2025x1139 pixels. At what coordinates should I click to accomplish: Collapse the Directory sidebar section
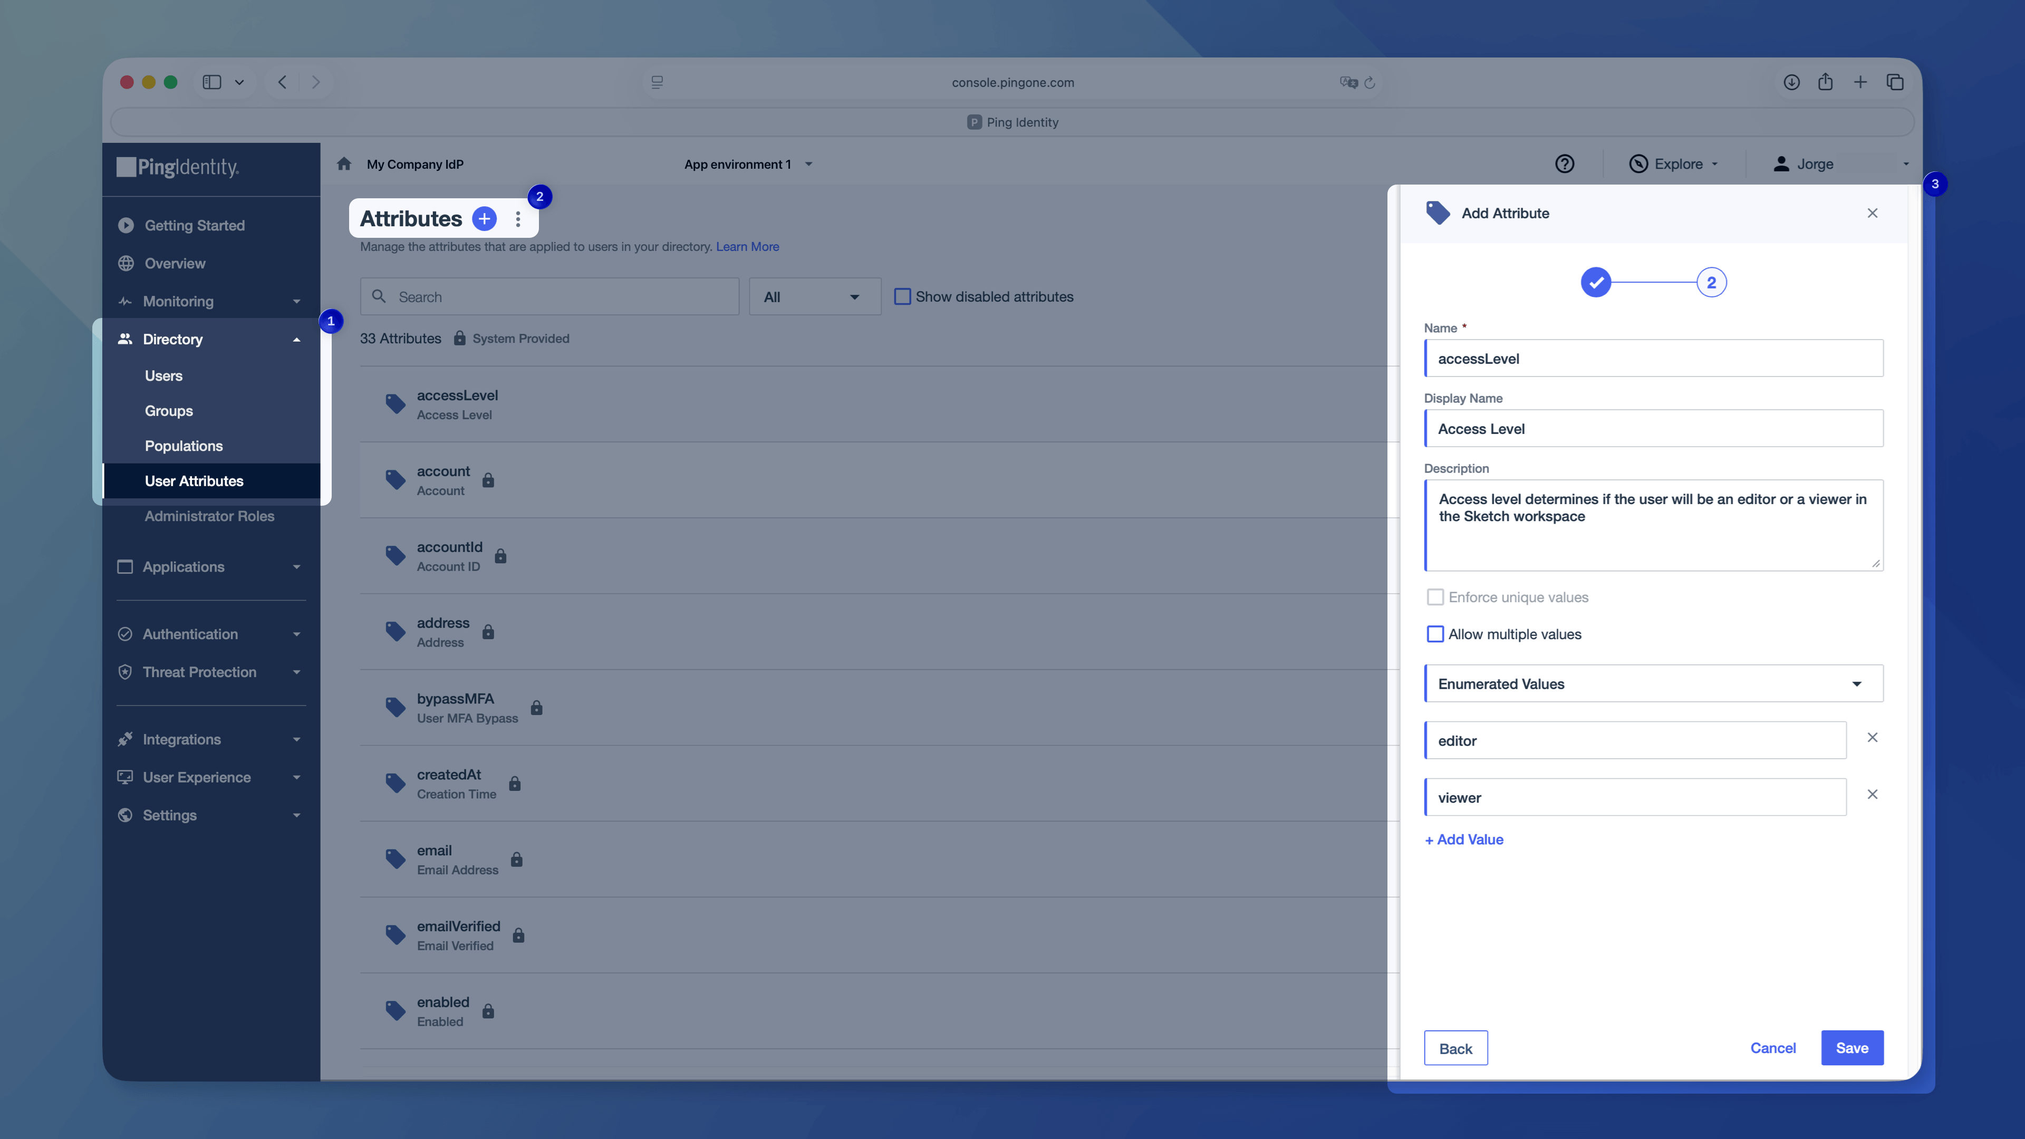pos(211,340)
